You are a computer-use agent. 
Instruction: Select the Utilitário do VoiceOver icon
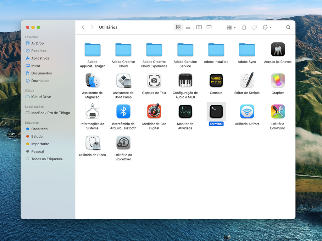123,142
